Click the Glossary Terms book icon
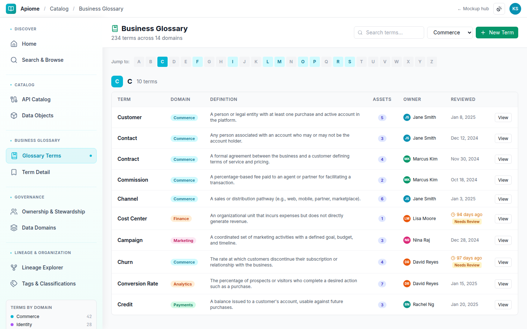This screenshot has width=527, height=329. pos(14,156)
